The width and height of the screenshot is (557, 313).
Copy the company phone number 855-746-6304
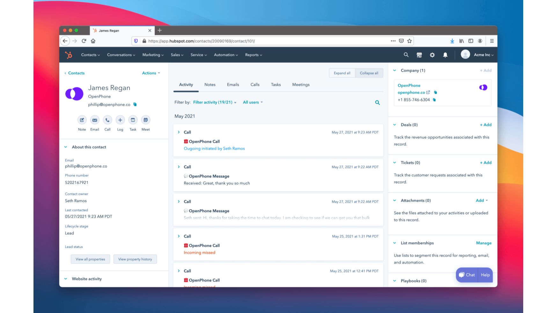[x=434, y=99]
